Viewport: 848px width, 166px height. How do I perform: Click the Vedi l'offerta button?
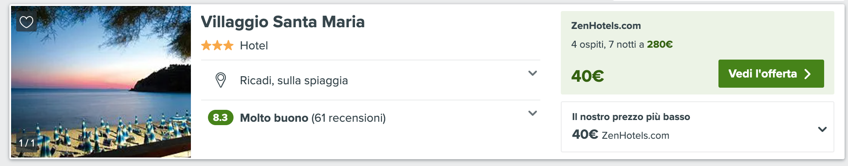(x=771, y=74)
